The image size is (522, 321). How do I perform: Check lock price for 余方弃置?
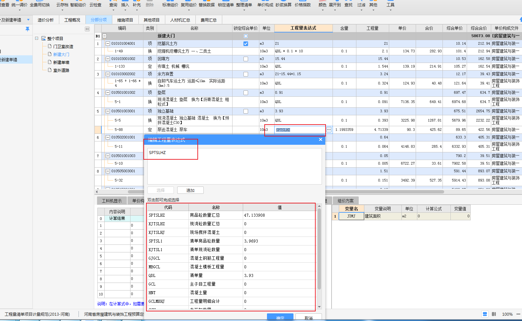(x=245, y=74)
